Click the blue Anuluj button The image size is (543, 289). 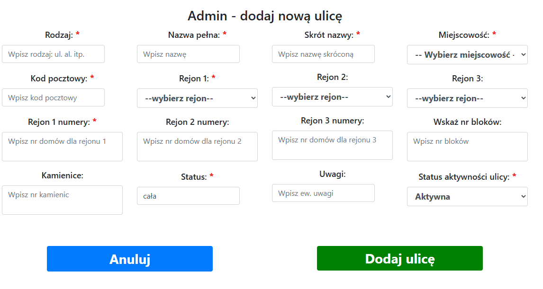pos(129,258)
